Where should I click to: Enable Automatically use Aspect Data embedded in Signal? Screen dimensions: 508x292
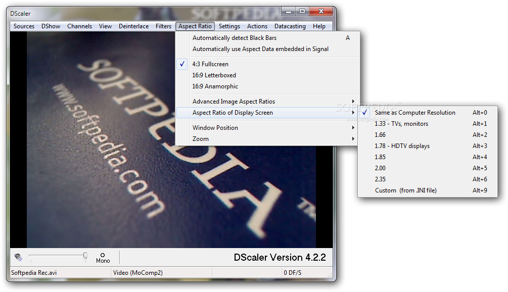click(267, 49)
